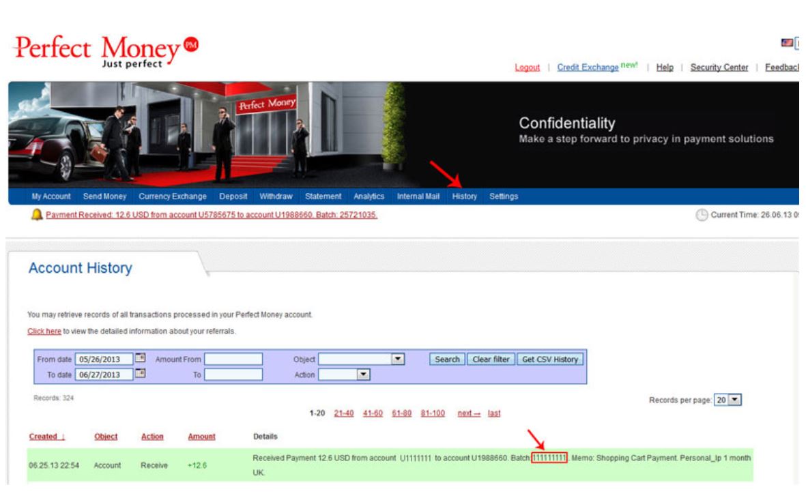Click the Clear filter button
This screenshot has width=806, height=500.
[491, 359]
